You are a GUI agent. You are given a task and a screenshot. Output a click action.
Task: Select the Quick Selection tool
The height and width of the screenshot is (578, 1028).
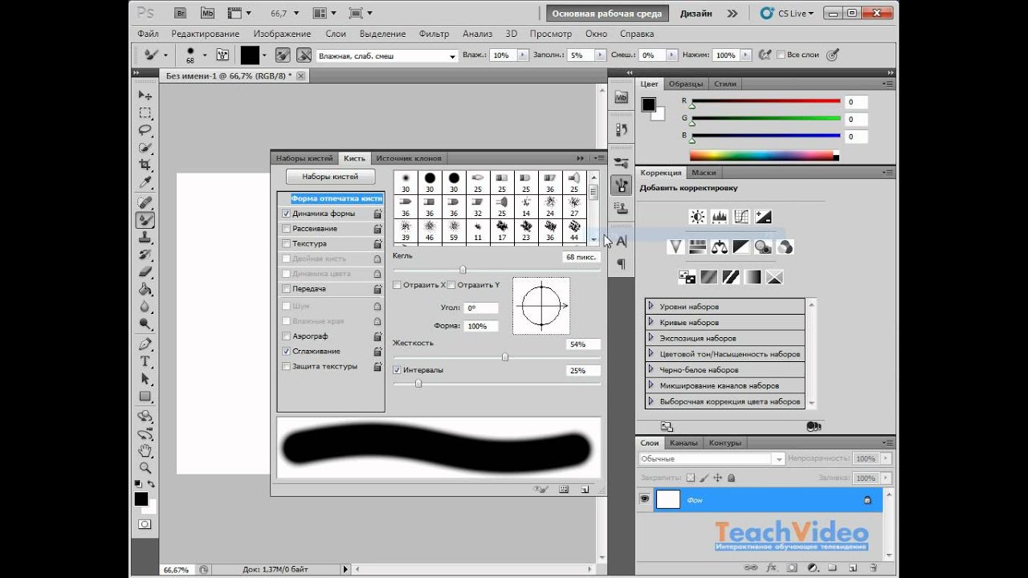pyautogui.click(x=145, y=149)
